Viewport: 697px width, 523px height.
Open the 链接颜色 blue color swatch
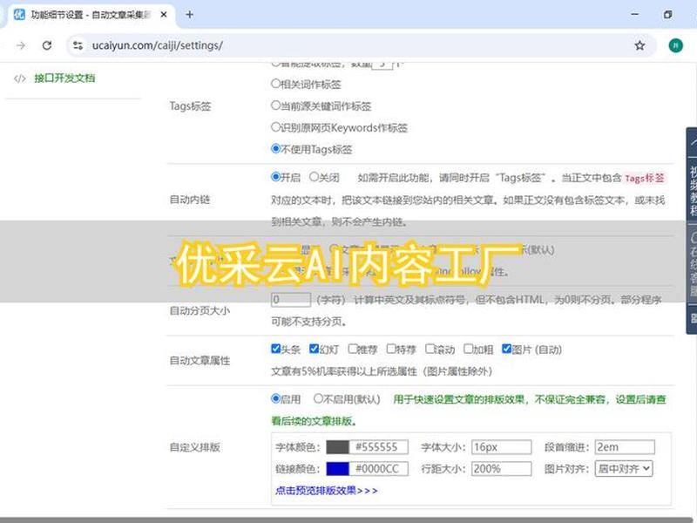point(337,469)
